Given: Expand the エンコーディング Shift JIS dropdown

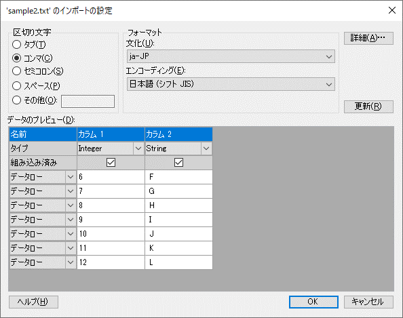Looking at the screenshot, I should click(231, 84).
